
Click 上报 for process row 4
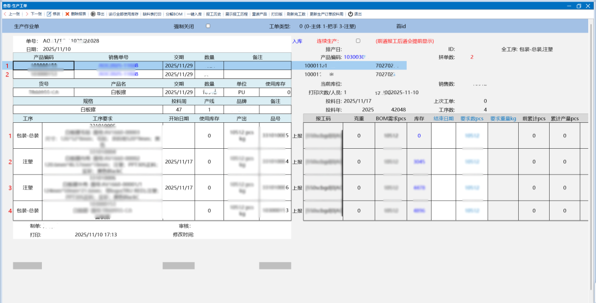(x=297, y=211)
